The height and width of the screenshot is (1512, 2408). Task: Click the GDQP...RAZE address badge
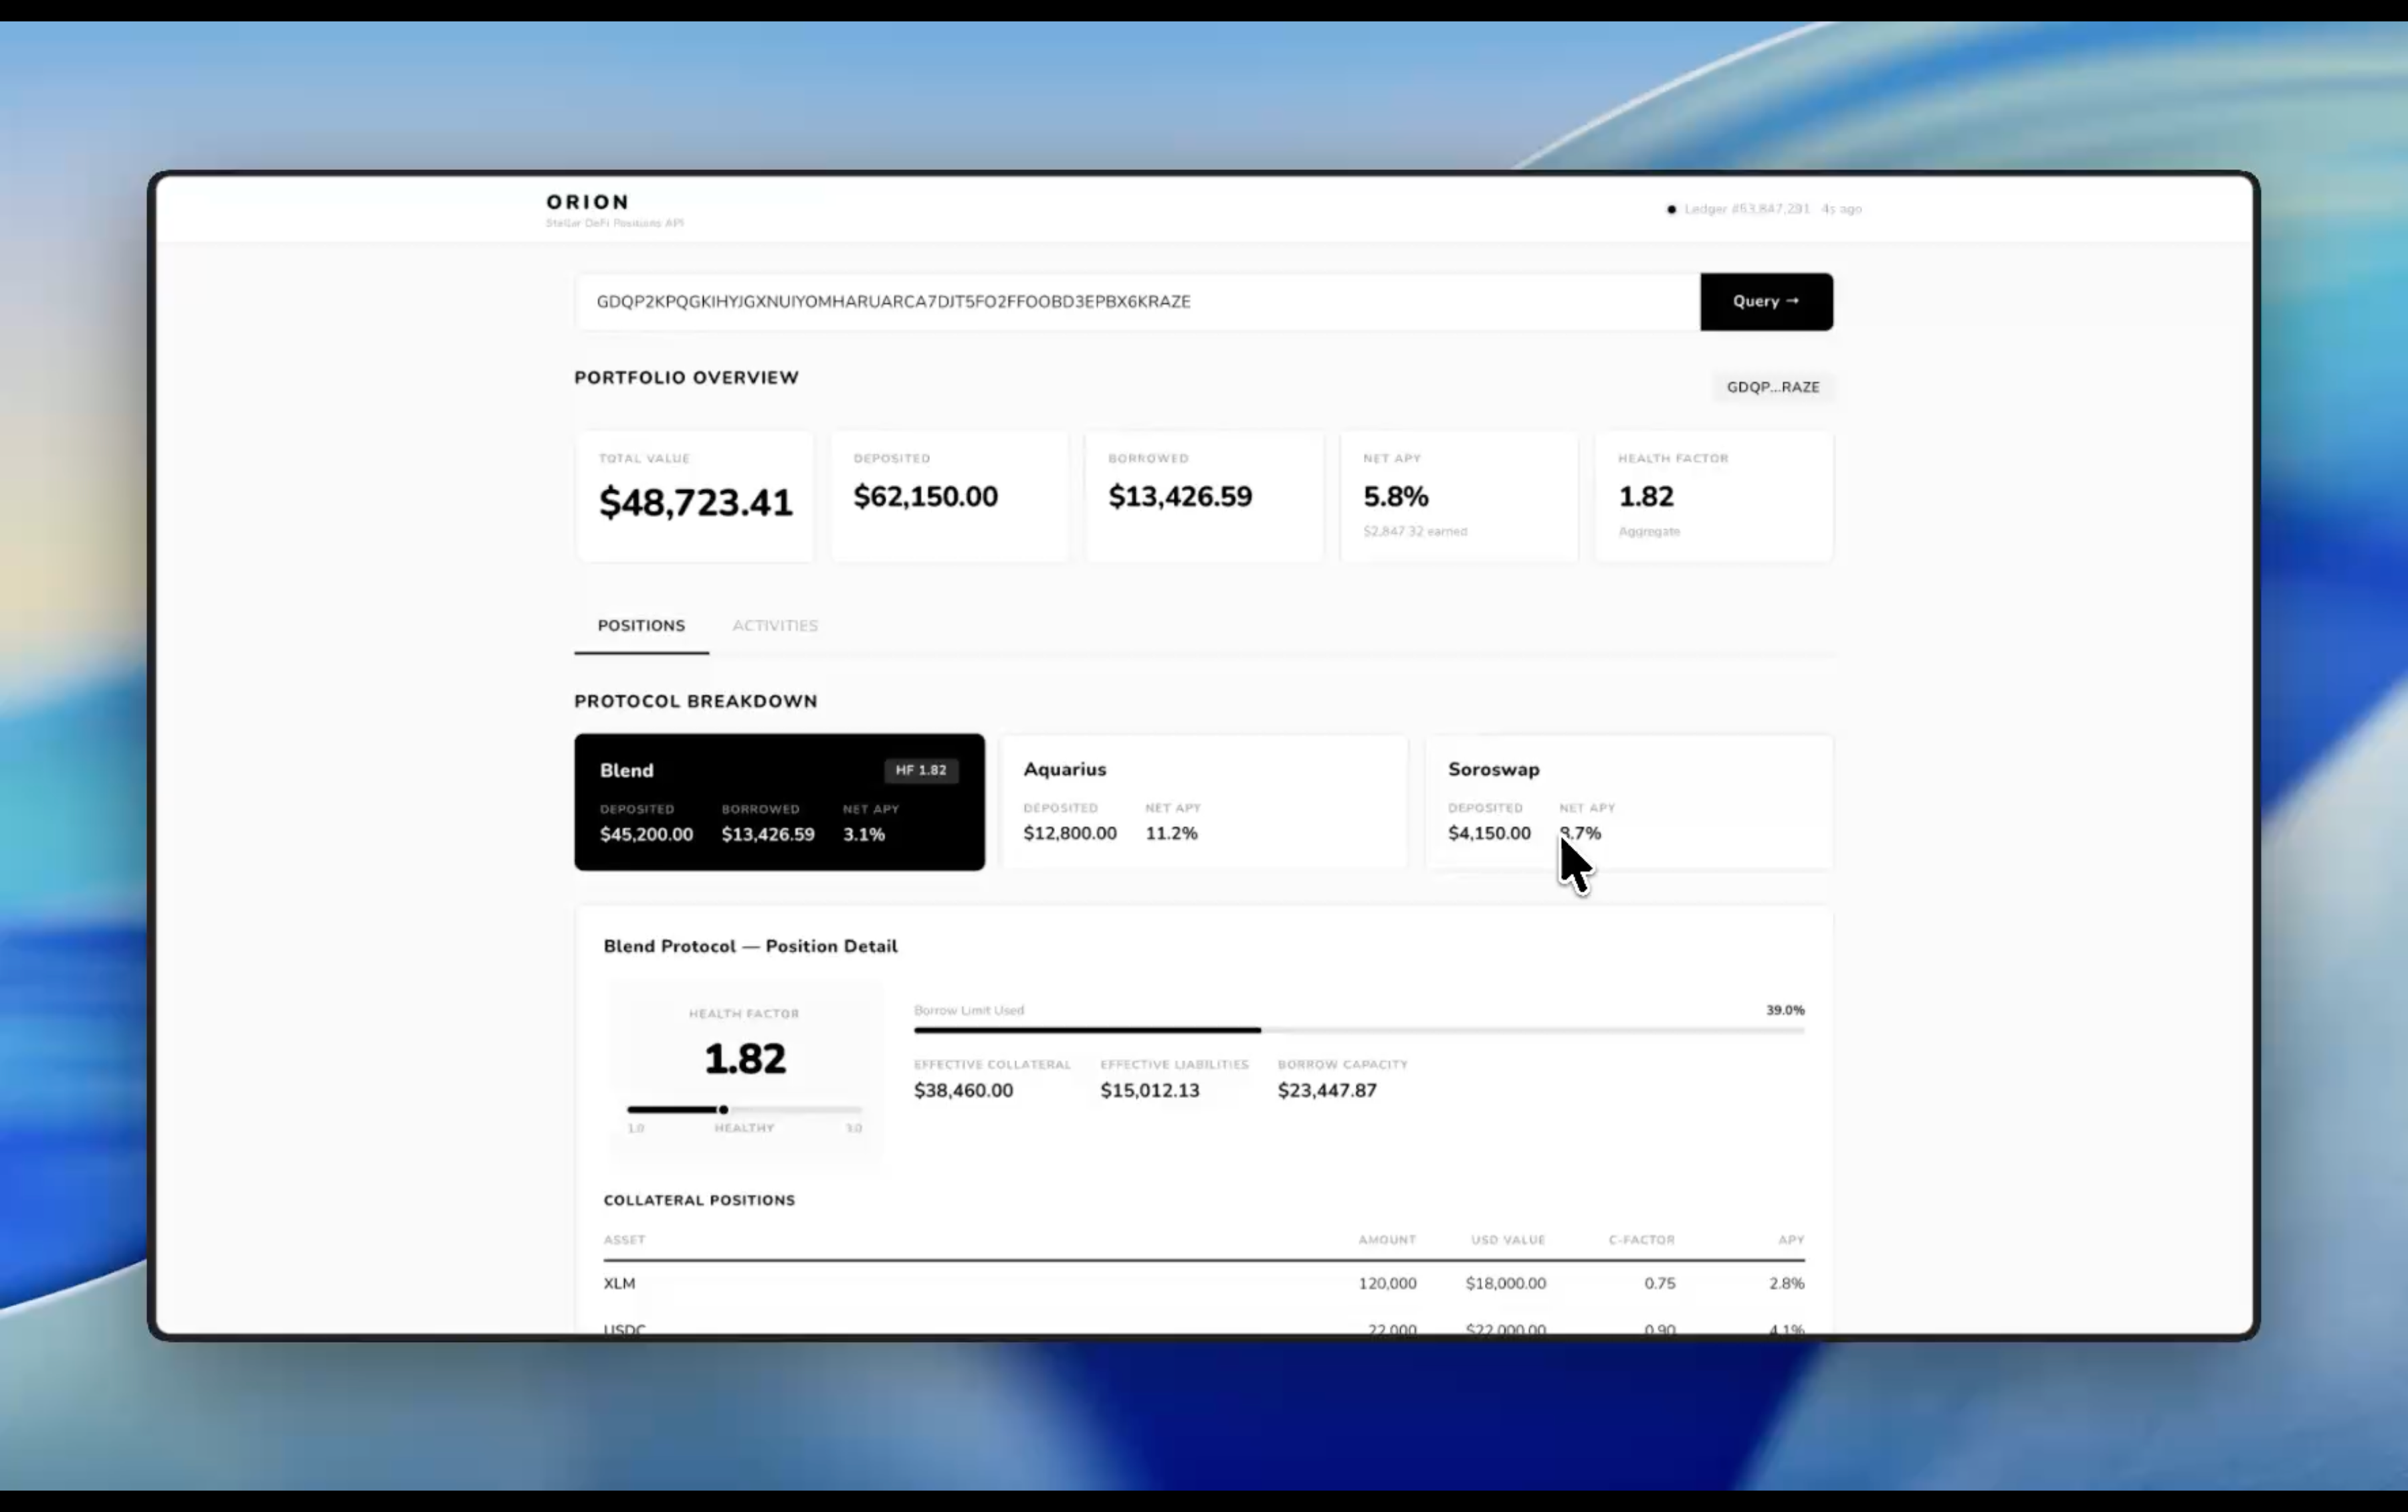[1773, 387]
